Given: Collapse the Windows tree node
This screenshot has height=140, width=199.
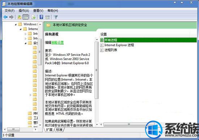Looking at the screenshot, I should (16, 24).
